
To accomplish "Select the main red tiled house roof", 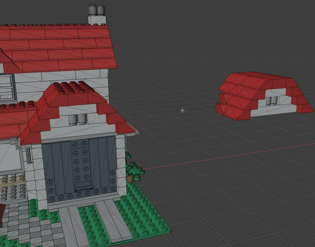I will pyautogui.click(x=58, y=48).
